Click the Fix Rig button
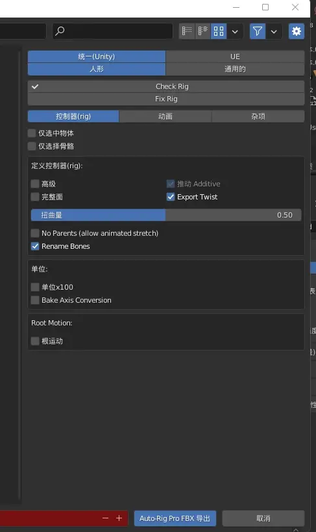The image size is (316, 532). (x=166, y=99)
